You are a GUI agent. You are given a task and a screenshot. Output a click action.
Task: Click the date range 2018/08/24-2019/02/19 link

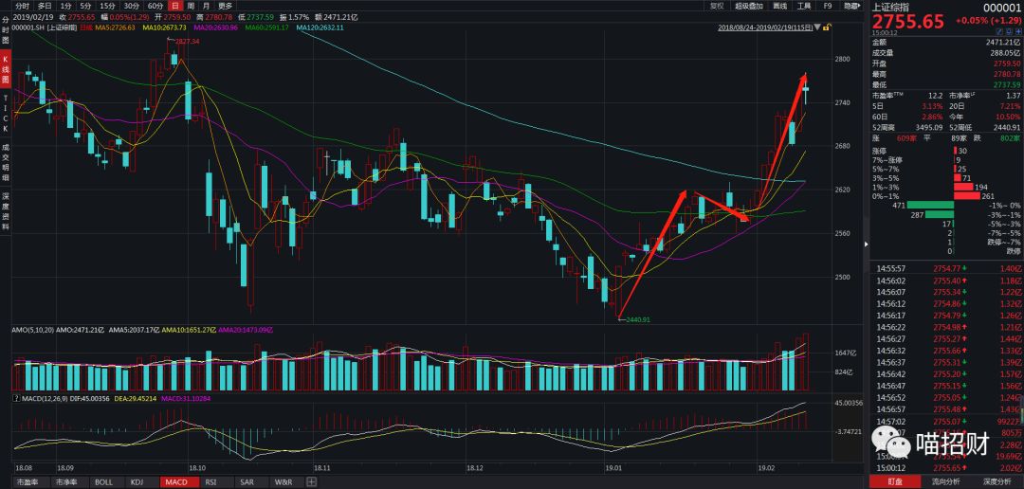(765, 28)
